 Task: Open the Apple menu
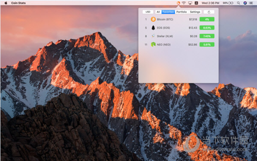[6, 3]
